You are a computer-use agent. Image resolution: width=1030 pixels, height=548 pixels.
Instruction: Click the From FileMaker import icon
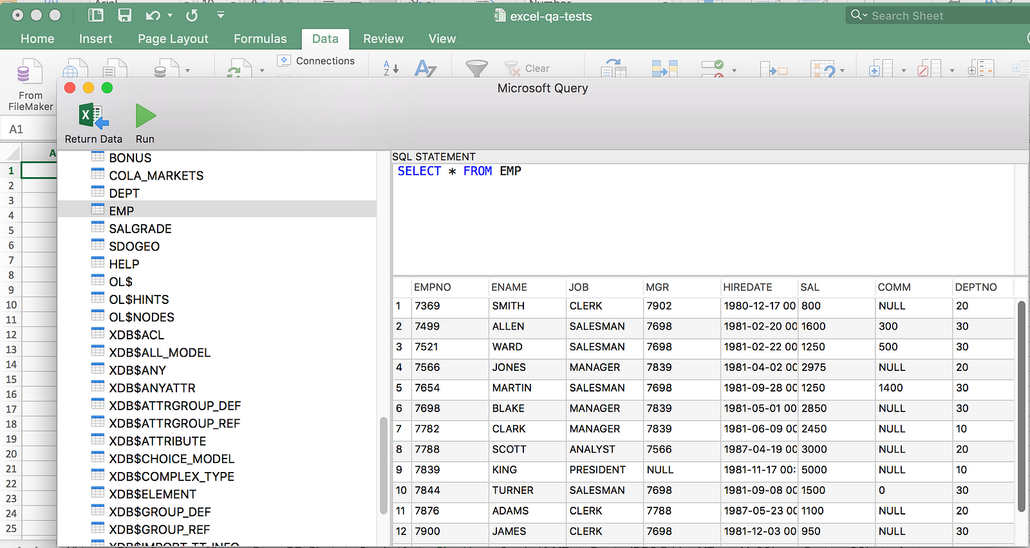point(30,71)
